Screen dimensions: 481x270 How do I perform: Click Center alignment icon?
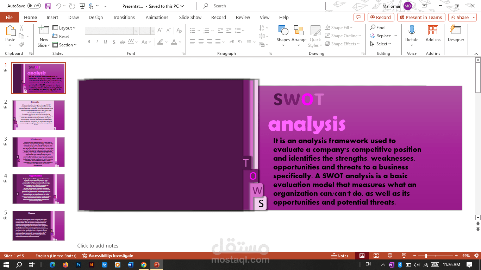click(x=201, y=42)
